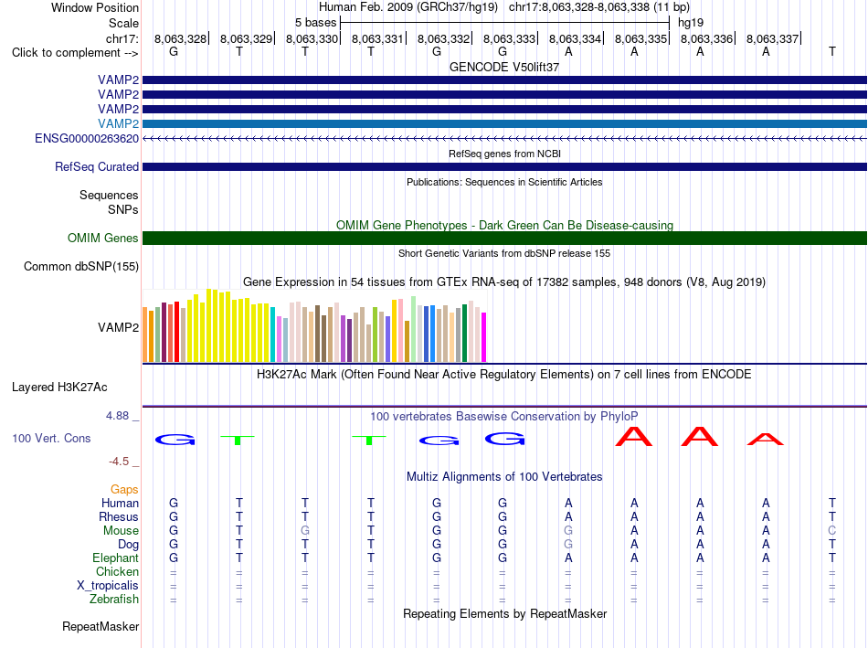Click the hg19 label beside scale bar

(x=691, y=23)
